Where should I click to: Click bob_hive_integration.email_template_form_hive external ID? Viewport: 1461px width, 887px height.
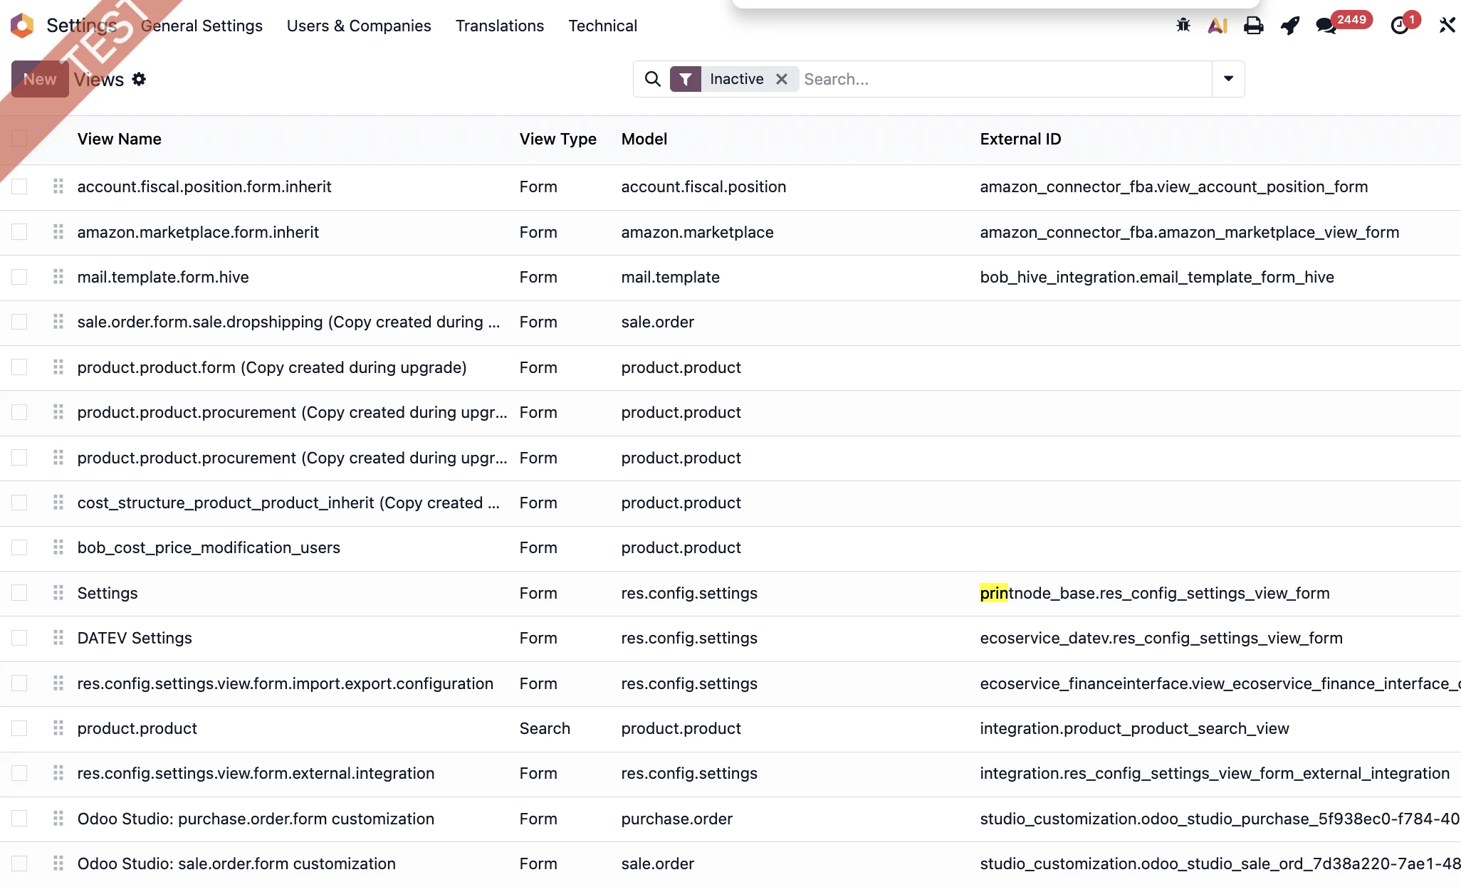tap(1157, 277)
